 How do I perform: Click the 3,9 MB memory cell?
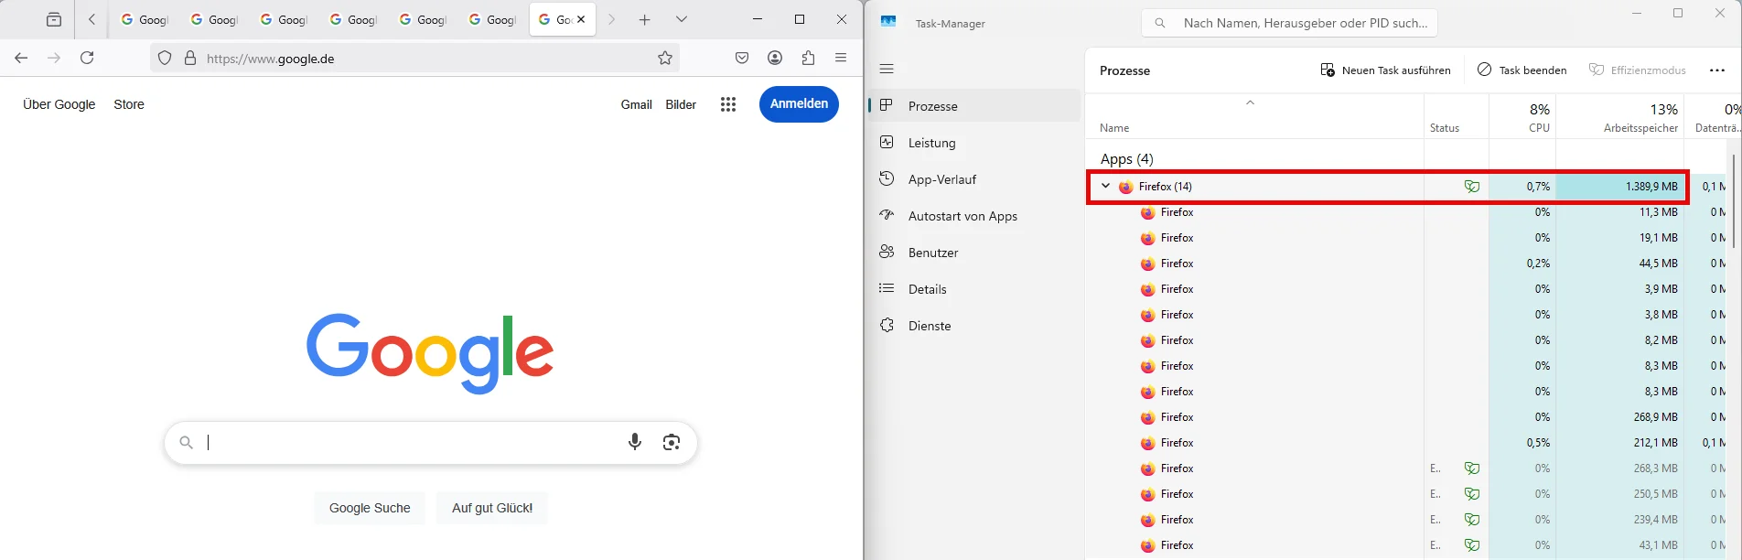[x=1620, y=289]
